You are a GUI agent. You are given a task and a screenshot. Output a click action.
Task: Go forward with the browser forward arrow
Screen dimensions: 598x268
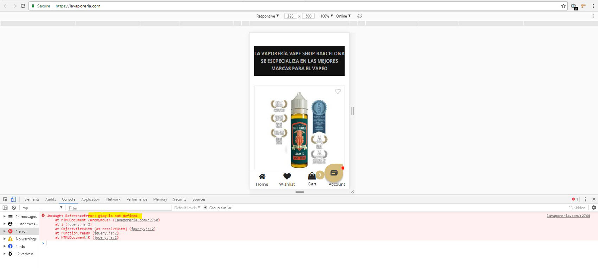coord(14,6)
